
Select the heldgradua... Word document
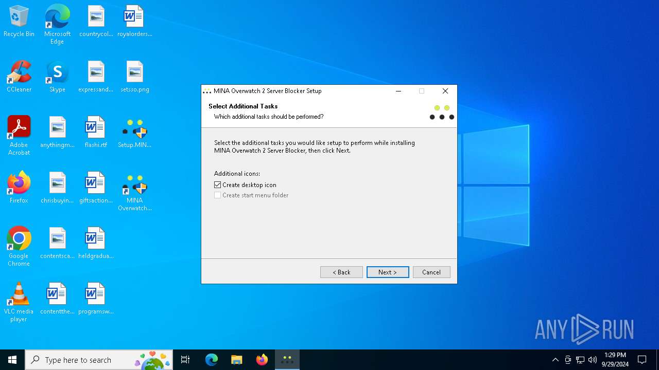click(96, 244)
